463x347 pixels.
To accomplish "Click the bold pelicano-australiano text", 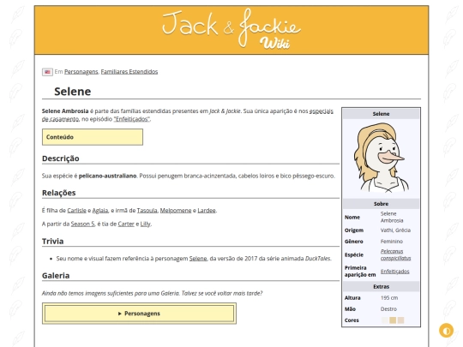I will (x=107, y=176).
